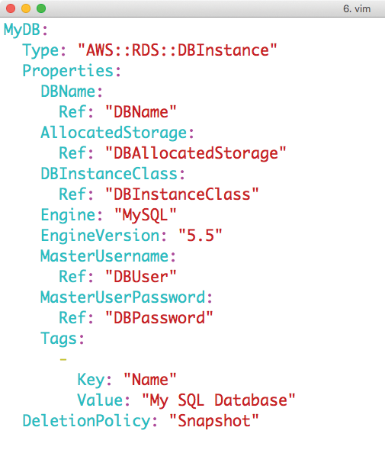Click the yellow minimize window button
The width and height of the screenshot is (385, 453).
[26, 8]
